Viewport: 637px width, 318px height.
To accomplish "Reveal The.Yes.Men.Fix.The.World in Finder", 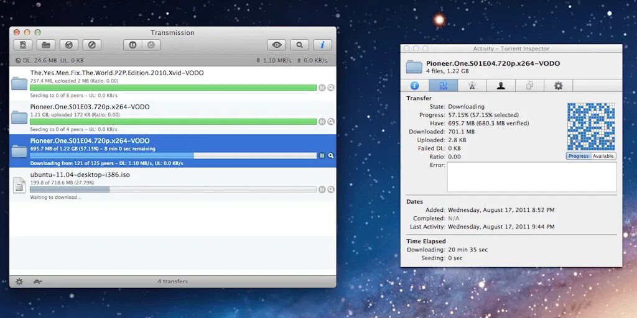I will (x=331, y=88).
